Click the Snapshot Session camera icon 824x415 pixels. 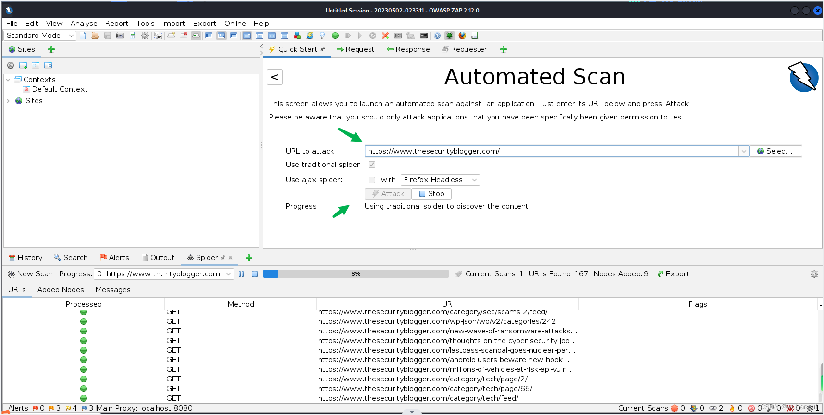point(120,36)
